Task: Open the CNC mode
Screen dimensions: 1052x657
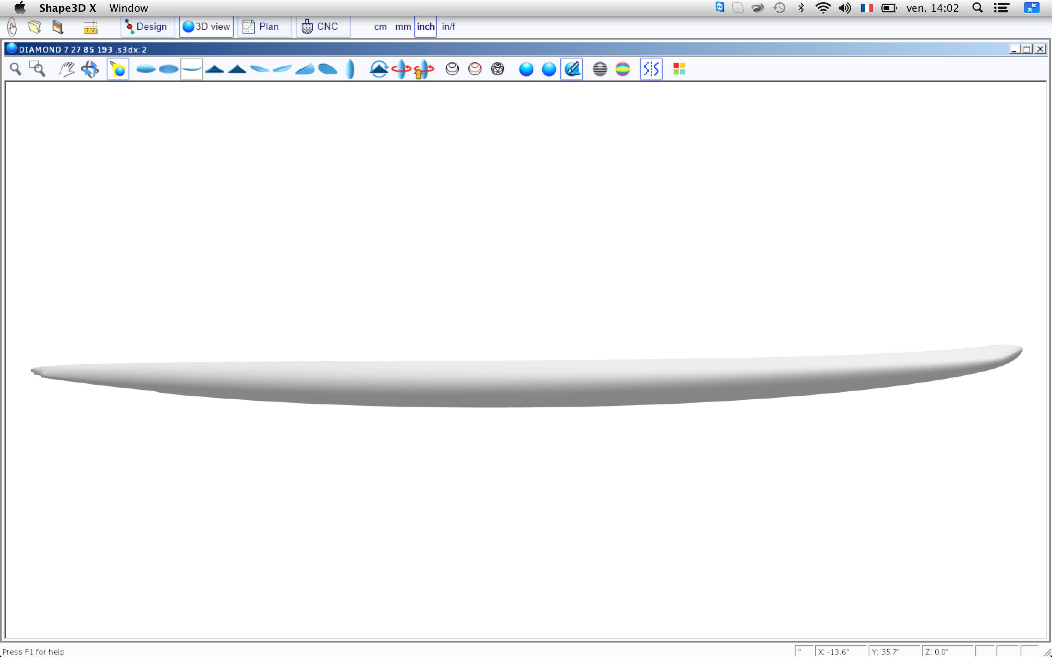Action: (x=321, y=27)
